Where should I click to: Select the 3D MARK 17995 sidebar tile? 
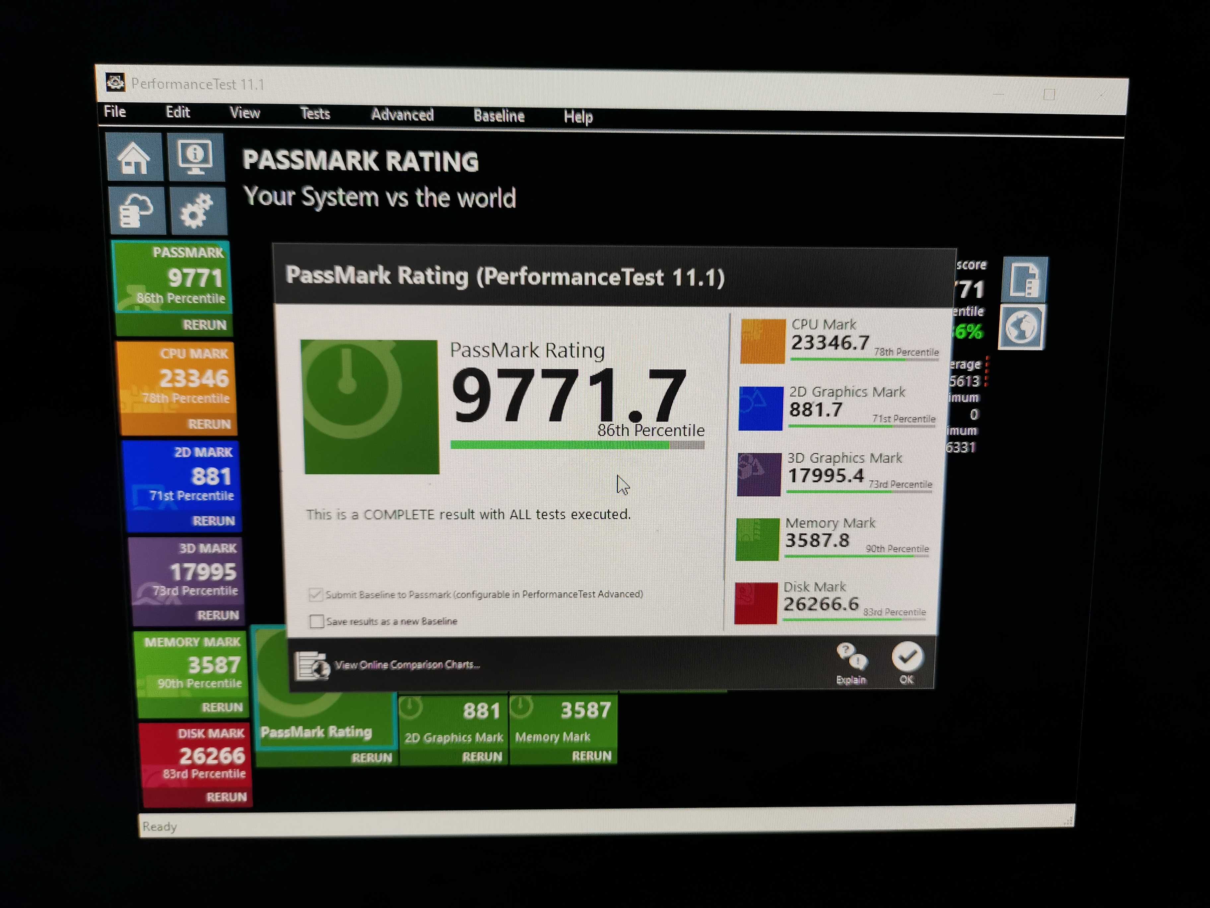click(x=186, y=571)
